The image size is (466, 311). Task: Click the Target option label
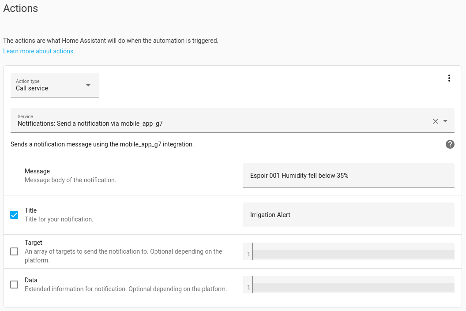[34, 243]
